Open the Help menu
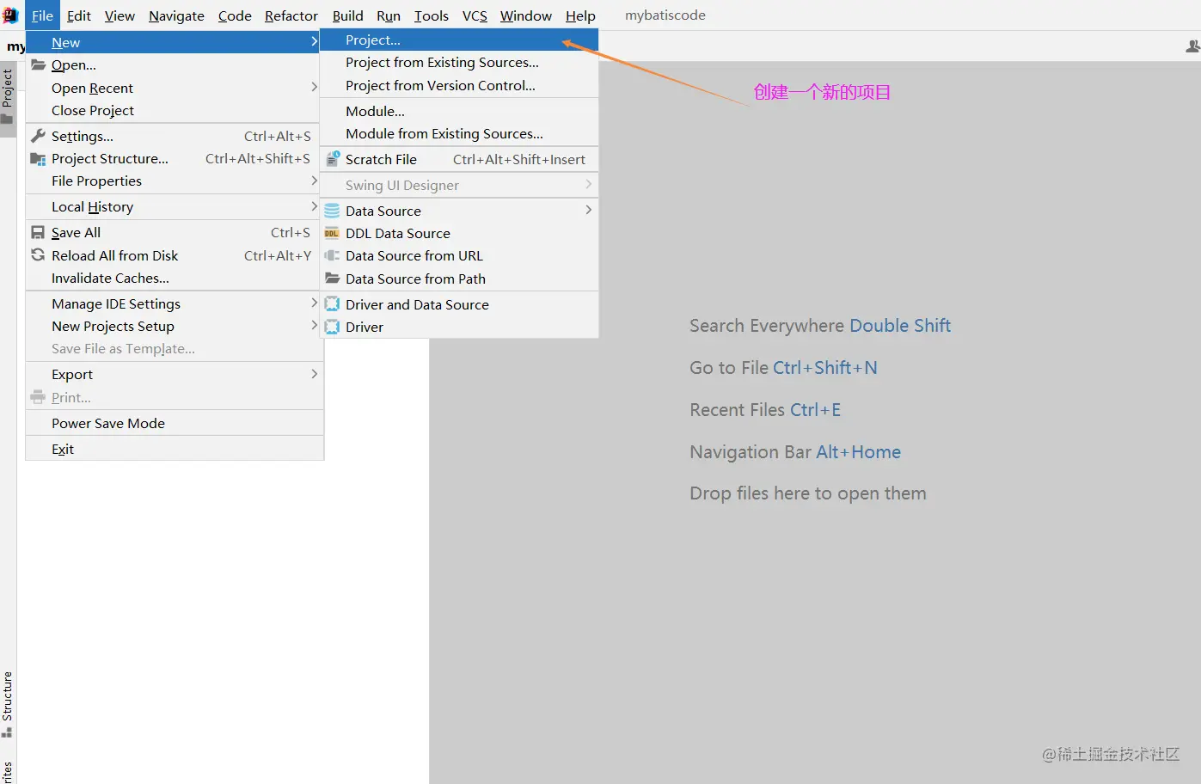The width and height of the screenshot is (1201, 784). coord(580,15)
